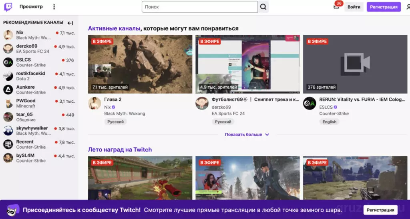Open PWGood avatar in the sidebar
This screenshot has width=410, height=219.
point(8,104)
